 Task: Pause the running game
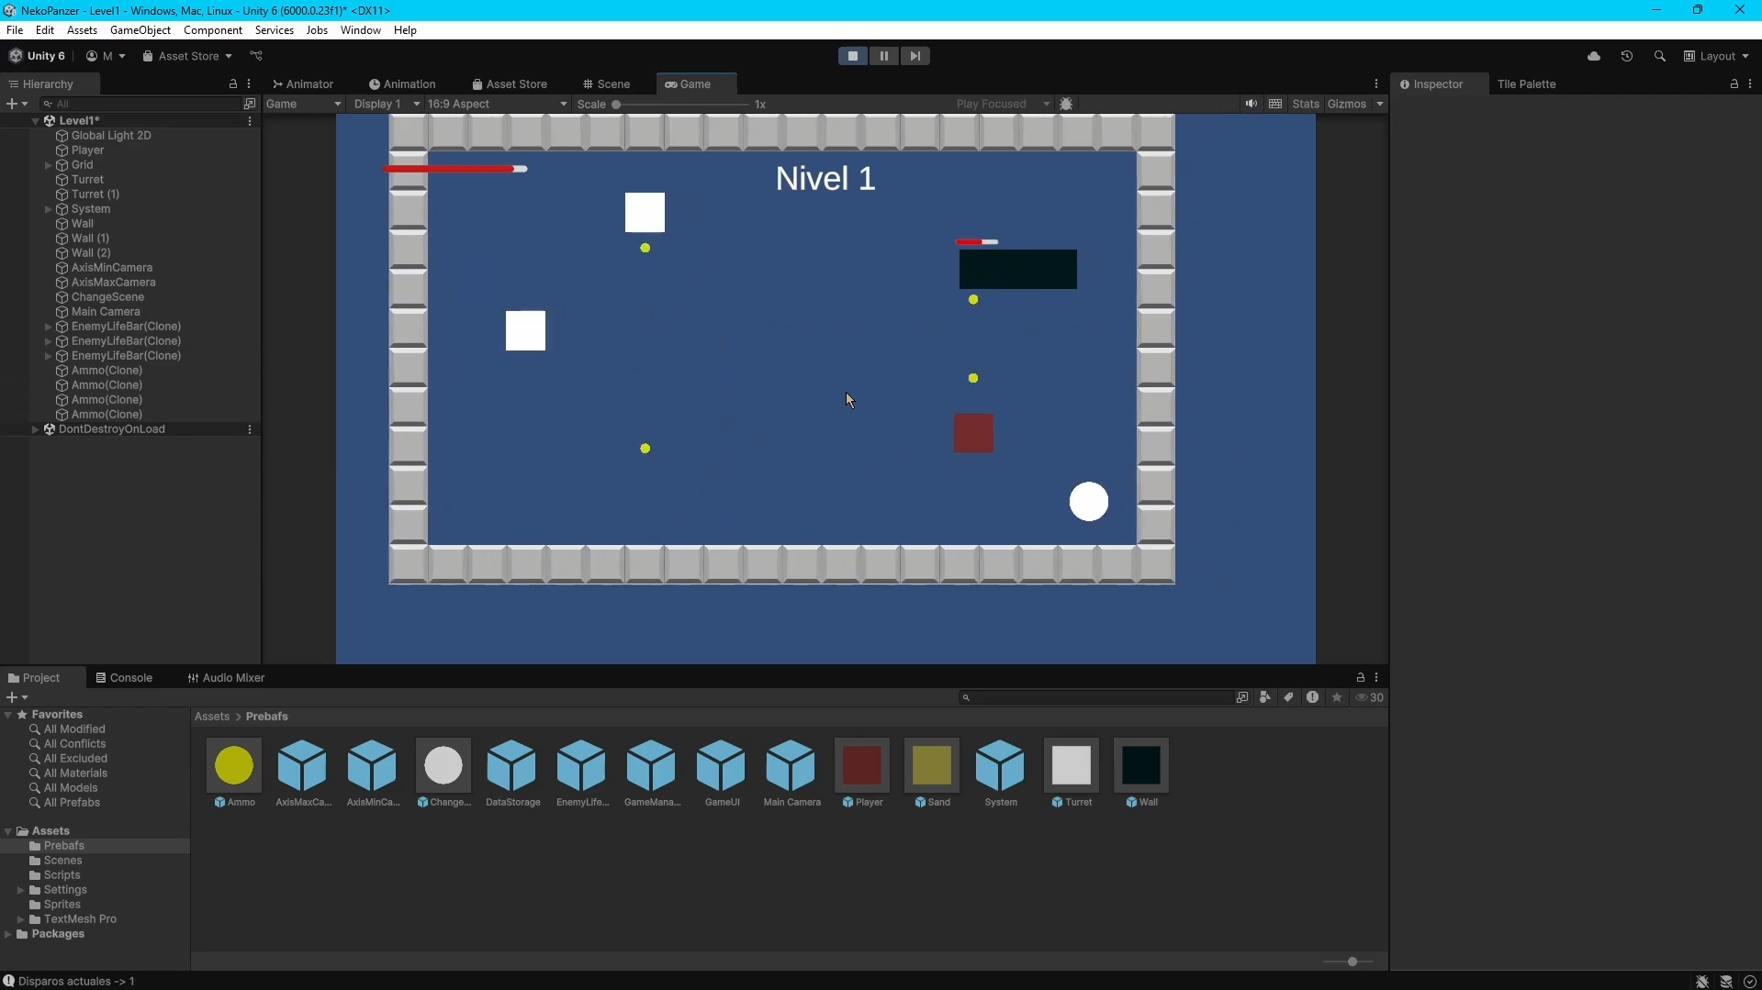click(x=883, y=56)
